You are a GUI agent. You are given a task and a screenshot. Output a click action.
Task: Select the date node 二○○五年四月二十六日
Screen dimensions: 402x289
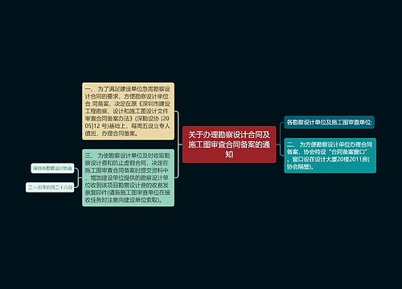pyautogui.click(x=50, y=187)
